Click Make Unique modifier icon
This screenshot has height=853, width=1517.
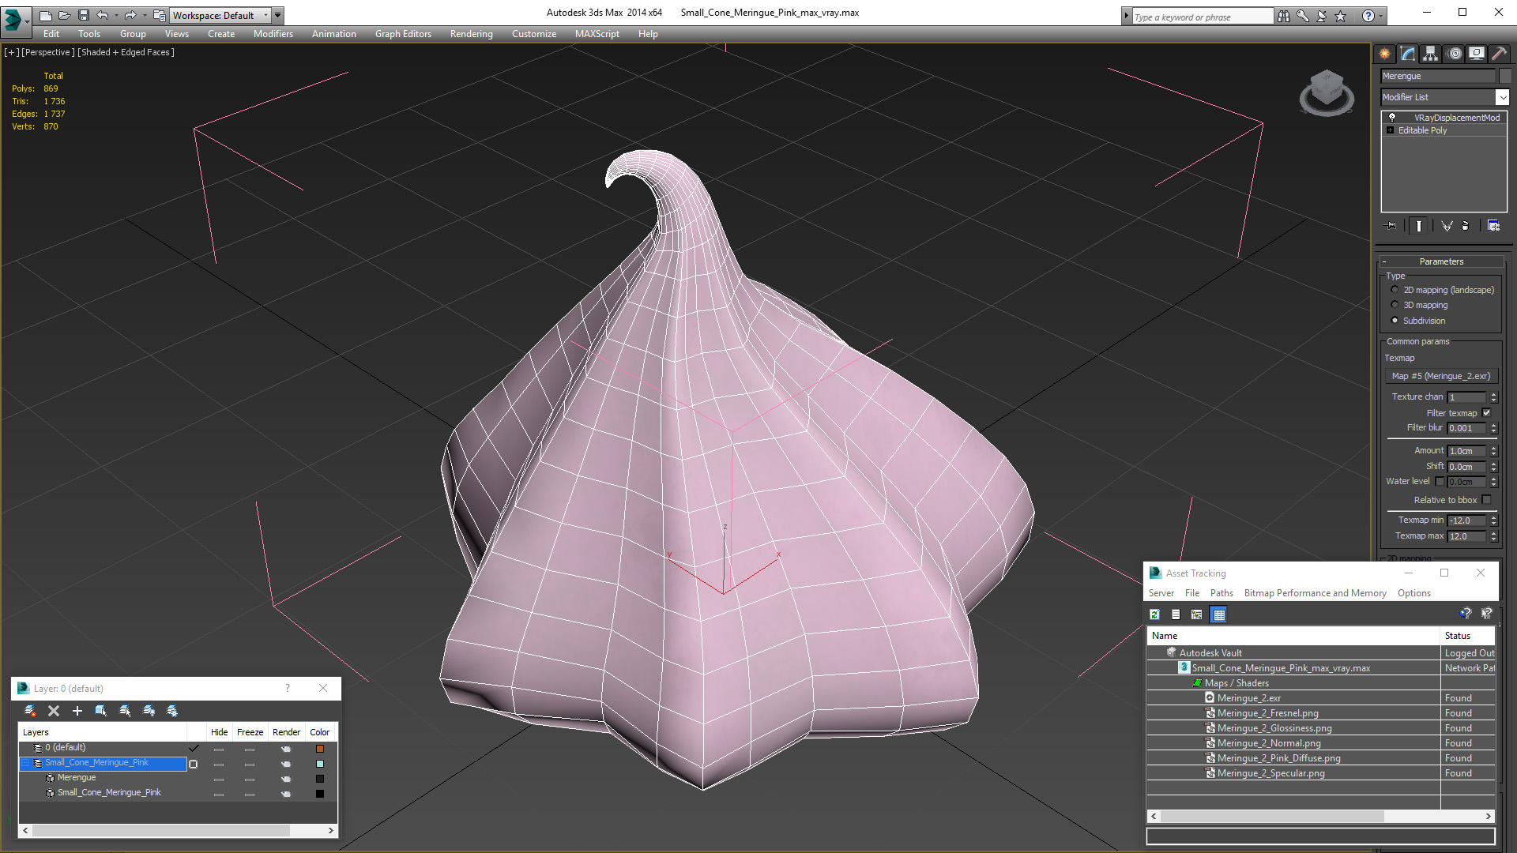click(1447, 226)
